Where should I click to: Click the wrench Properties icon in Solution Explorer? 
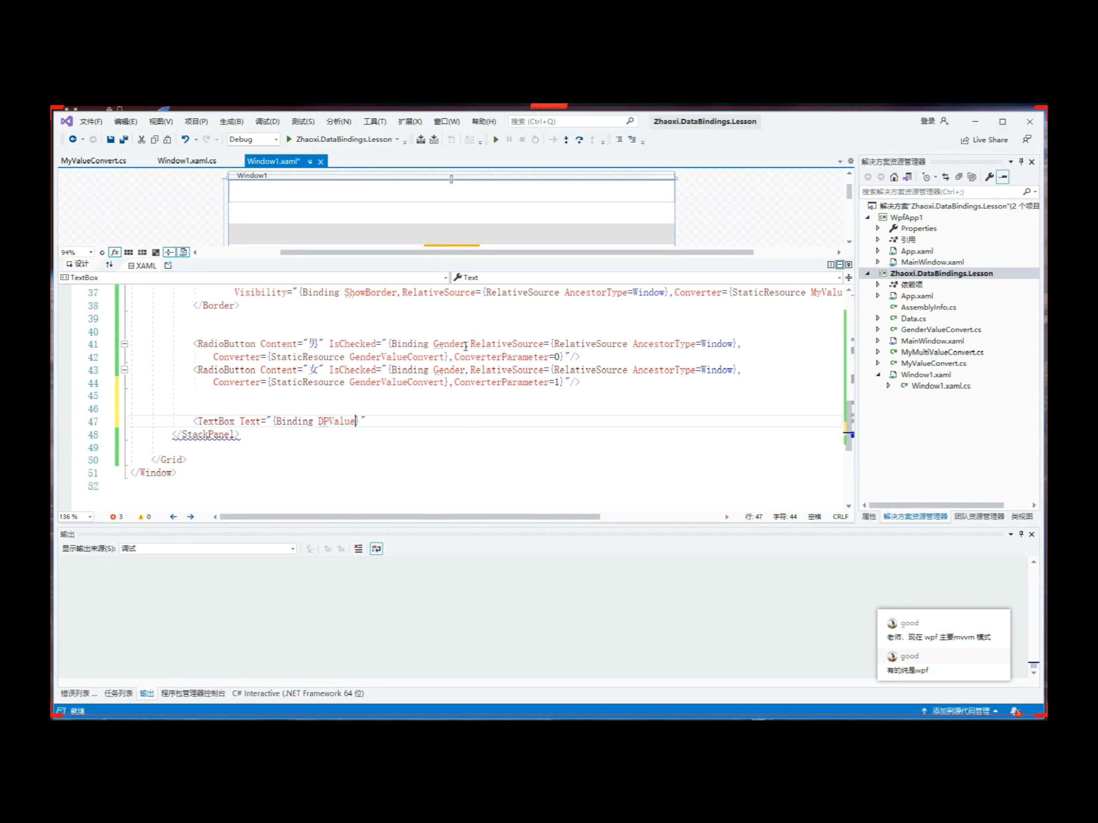pos(989,177)
